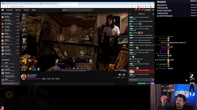
Task: Open the Warhammer: Vermintide 2 game link
Action: pyautogui.click(x=34, y=79)
